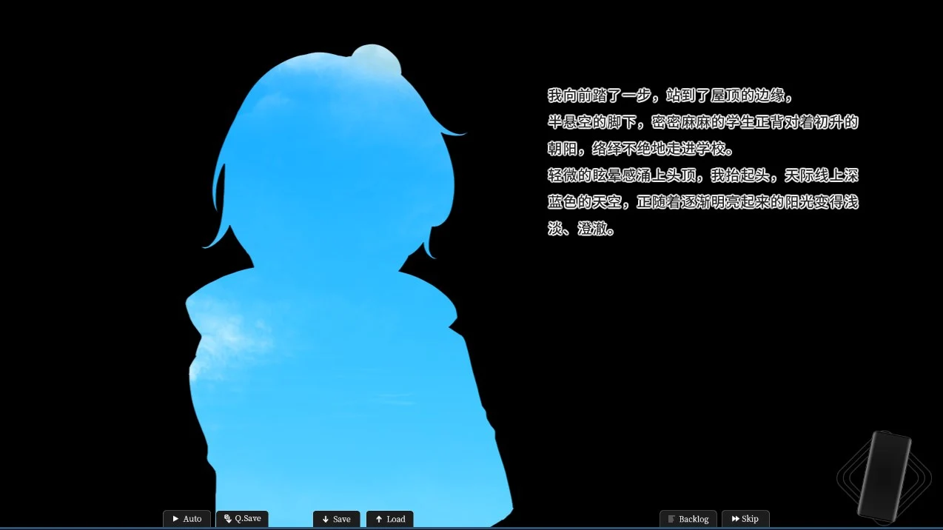943x530 pixels.
Task: Click the first narration line about the rooftop edge
Action: [x=671, y=95]
